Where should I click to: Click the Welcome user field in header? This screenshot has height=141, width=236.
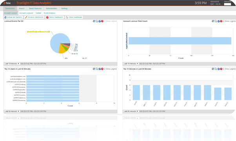tap(227, 4)
